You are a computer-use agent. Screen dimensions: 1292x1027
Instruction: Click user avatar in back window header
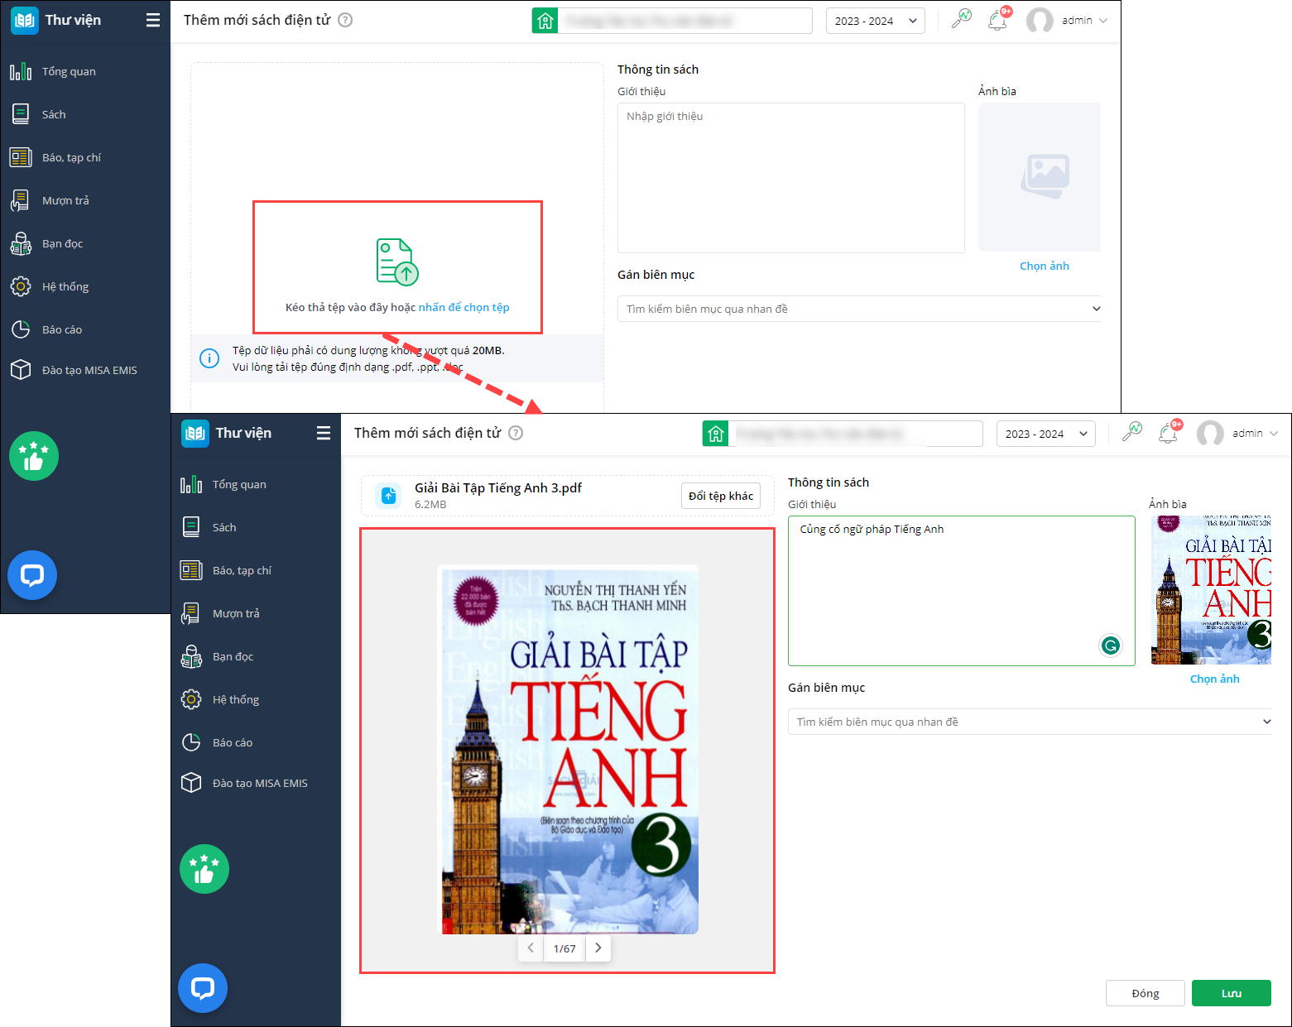click(x=1040, y=21)
